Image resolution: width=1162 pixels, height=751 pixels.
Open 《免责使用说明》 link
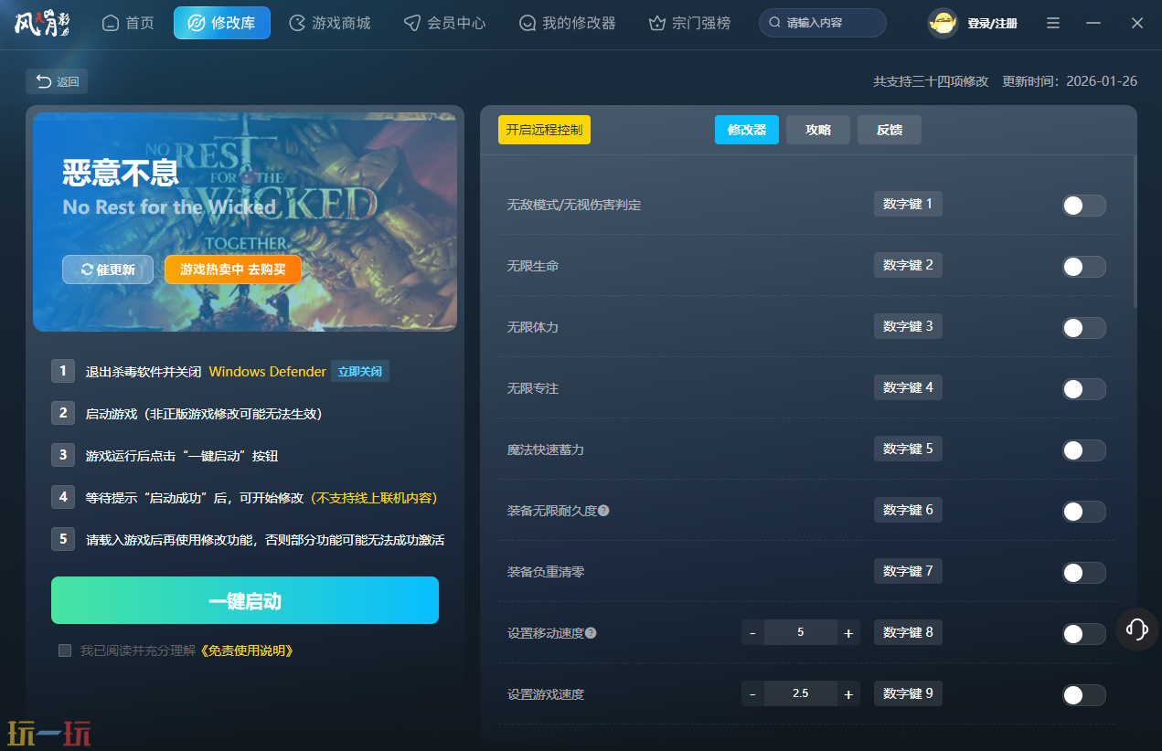246,651
